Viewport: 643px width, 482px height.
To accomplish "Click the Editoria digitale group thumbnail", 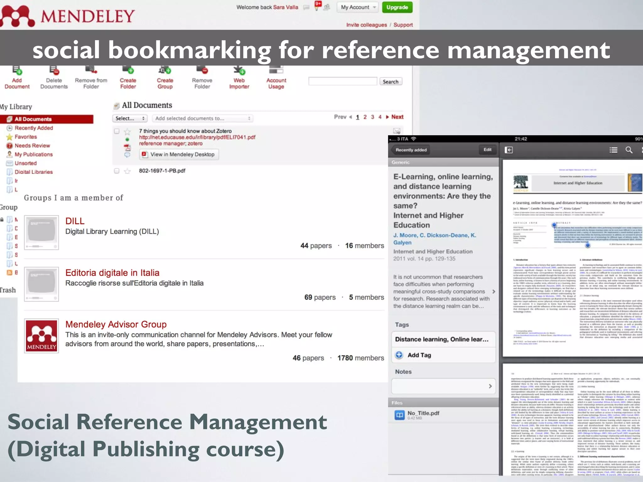I will pos(41,284).
